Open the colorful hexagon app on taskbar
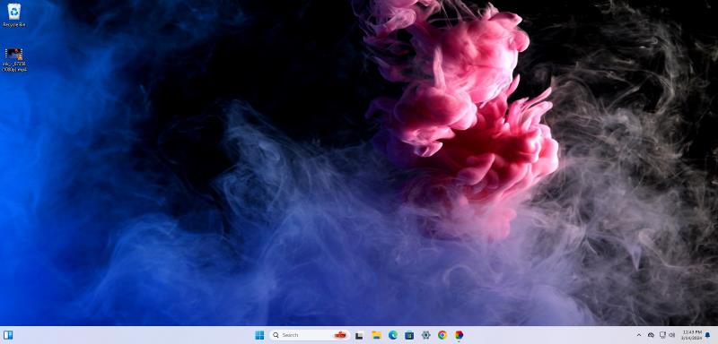This screenshot has height=344, width=718. pyautogui.click(x=459, y=335)
